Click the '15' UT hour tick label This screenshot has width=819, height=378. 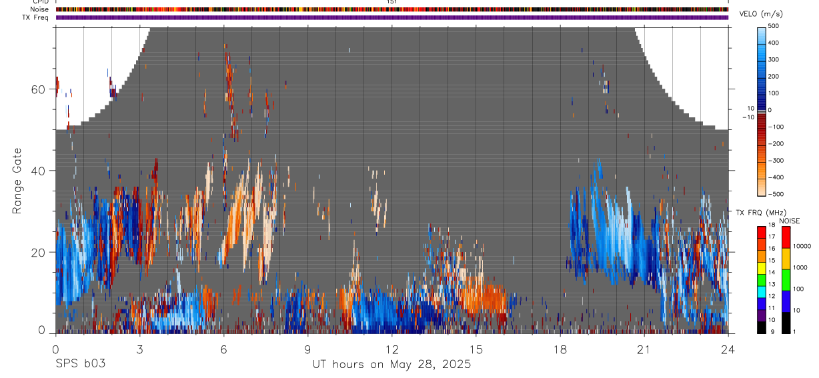(476, 349)
